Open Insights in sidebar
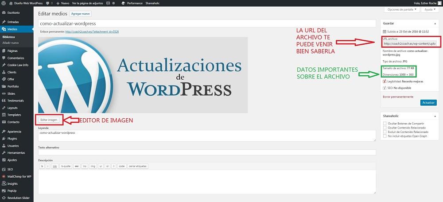Image resolution: width=443 pixels, height=202 pixels. 12,184
